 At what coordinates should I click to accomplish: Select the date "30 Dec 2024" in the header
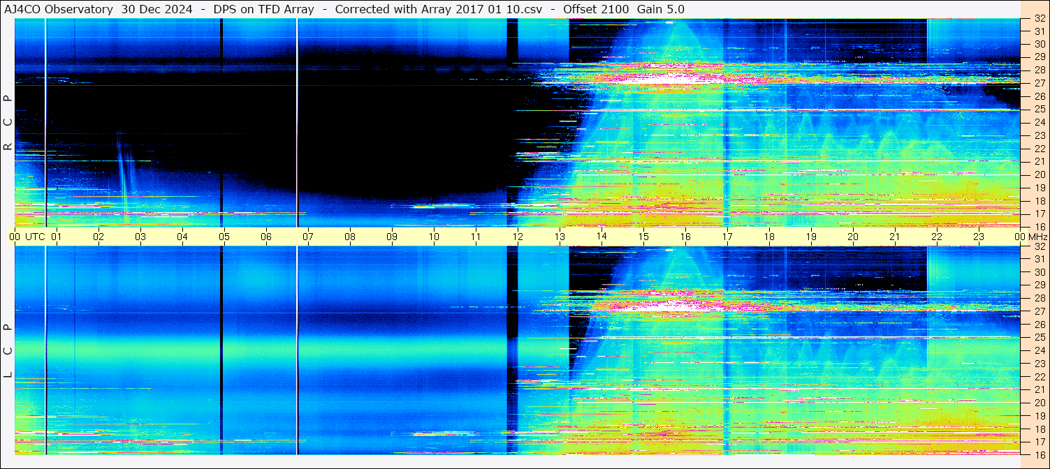[156, 9]
